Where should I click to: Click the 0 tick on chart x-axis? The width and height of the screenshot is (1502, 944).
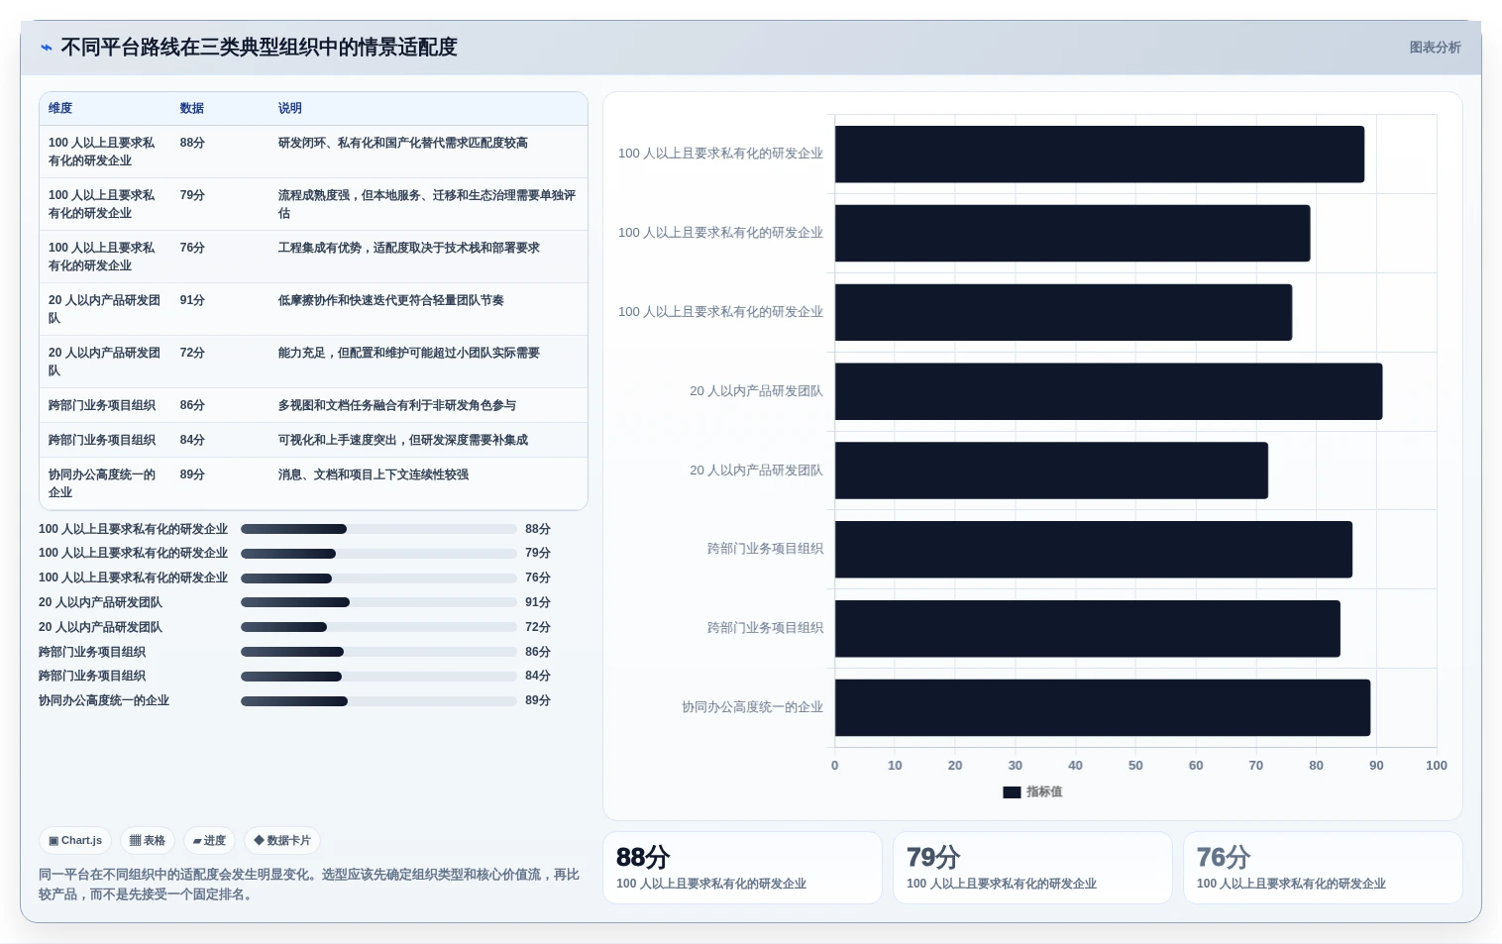[x=834, y=766]
